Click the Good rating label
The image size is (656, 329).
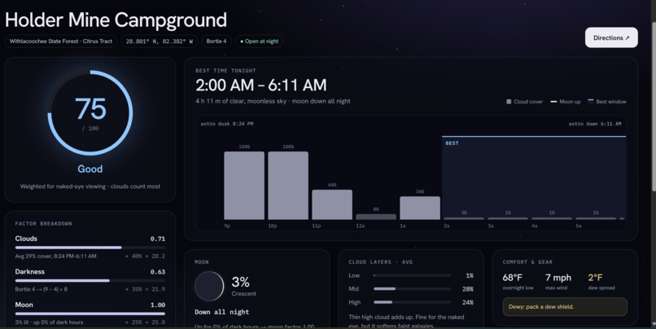[90, 169]
